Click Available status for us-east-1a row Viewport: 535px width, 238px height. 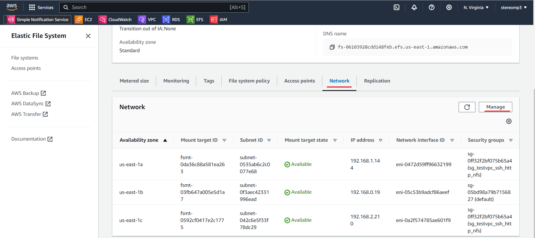(298, 164)
